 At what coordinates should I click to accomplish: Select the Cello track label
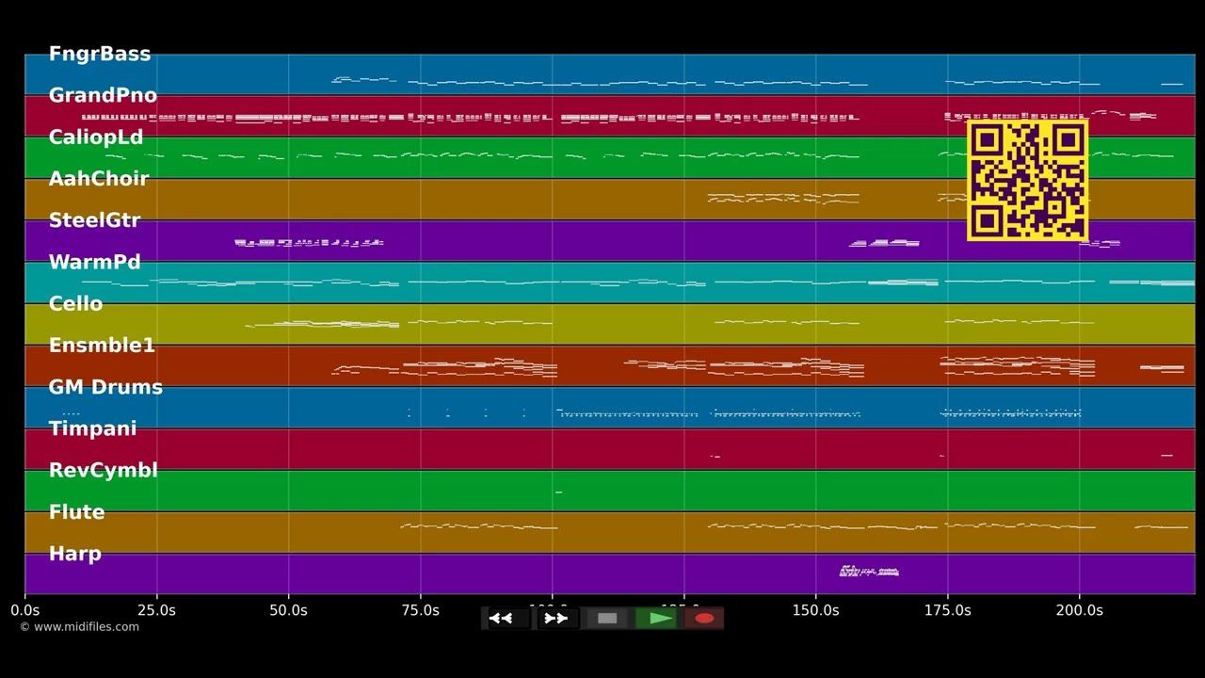click(75, 303)
